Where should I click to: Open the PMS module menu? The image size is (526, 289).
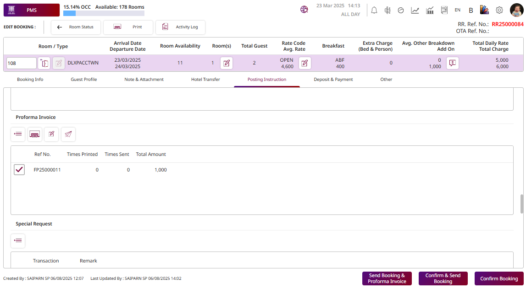click(x=32, y=10)
